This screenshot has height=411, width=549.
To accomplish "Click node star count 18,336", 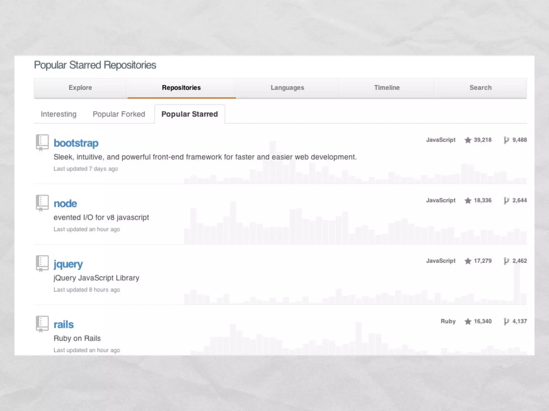I will (x=483, y=200).
